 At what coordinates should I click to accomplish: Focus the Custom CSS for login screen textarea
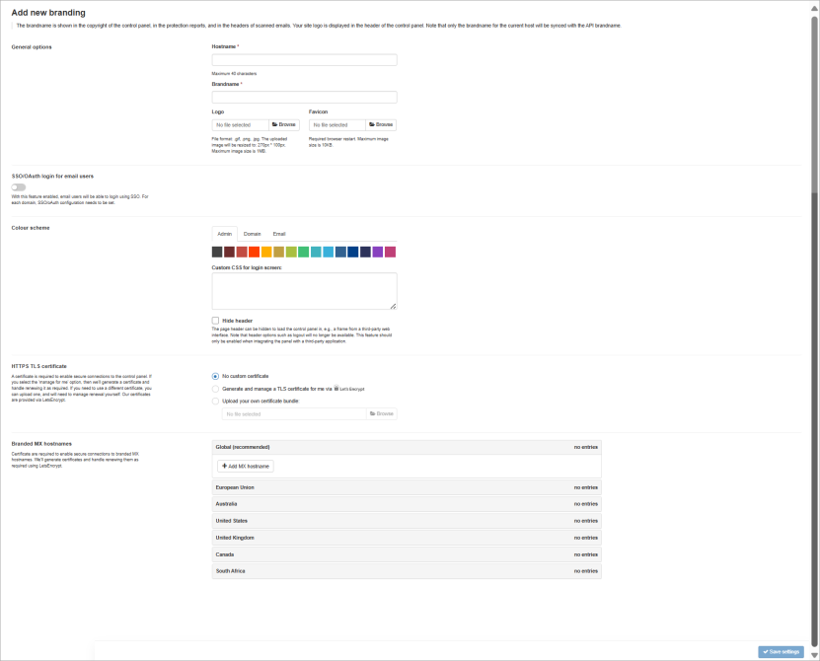[x=304, y=291]
